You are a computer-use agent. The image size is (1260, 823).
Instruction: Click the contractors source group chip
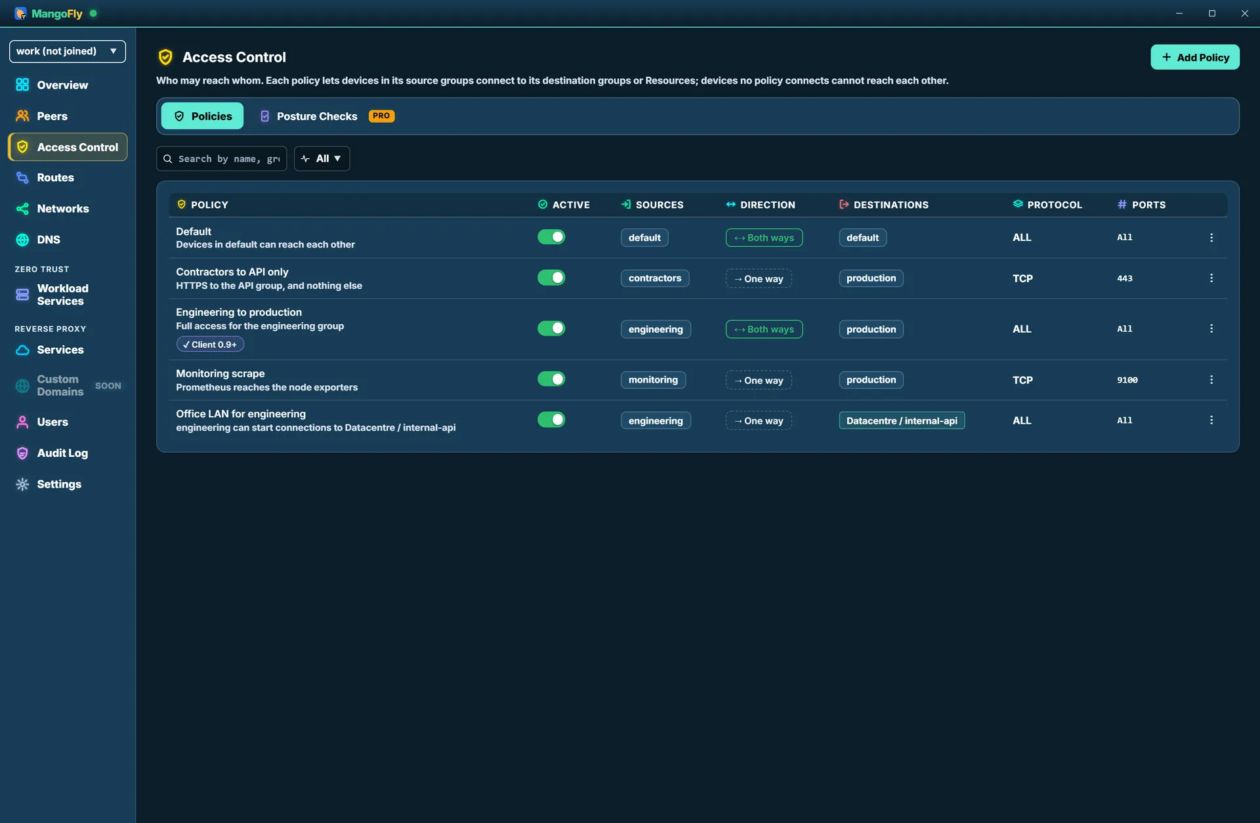[x=654, y=278]
